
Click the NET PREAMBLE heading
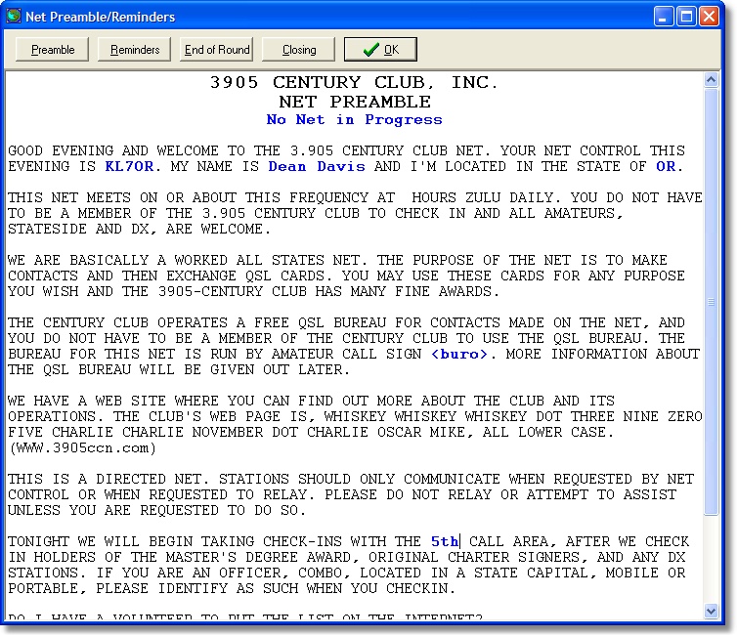tap(354, 102)
